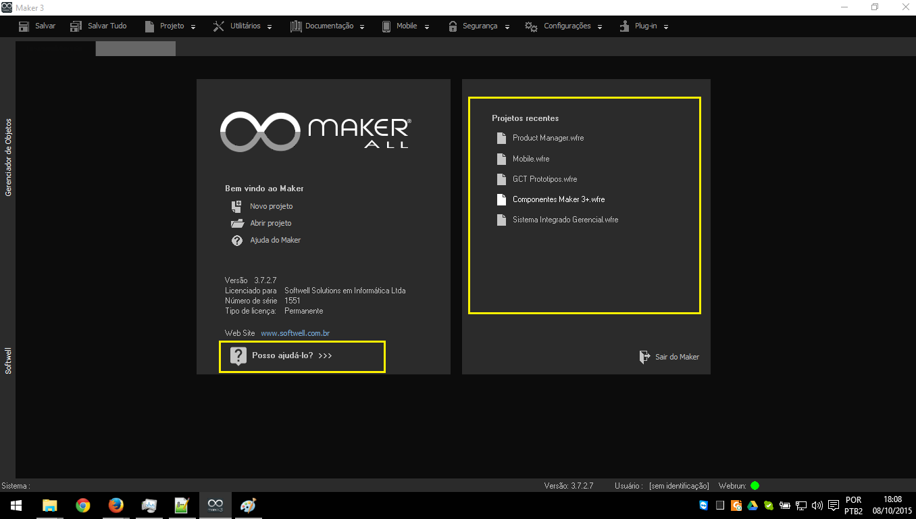Click file icon beside Mobile.wfre
The height and width of the screenshot is (519, 916).
point(501,159)
